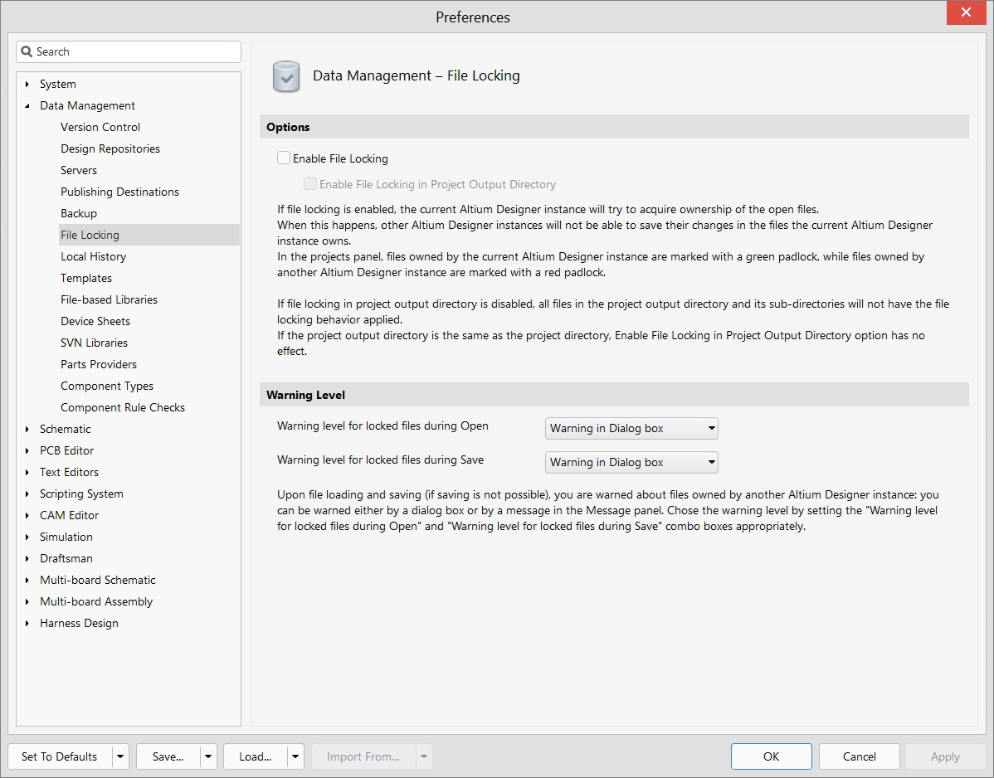
Task: Expand the Harness Design tree node
Action: pos(27,623)
